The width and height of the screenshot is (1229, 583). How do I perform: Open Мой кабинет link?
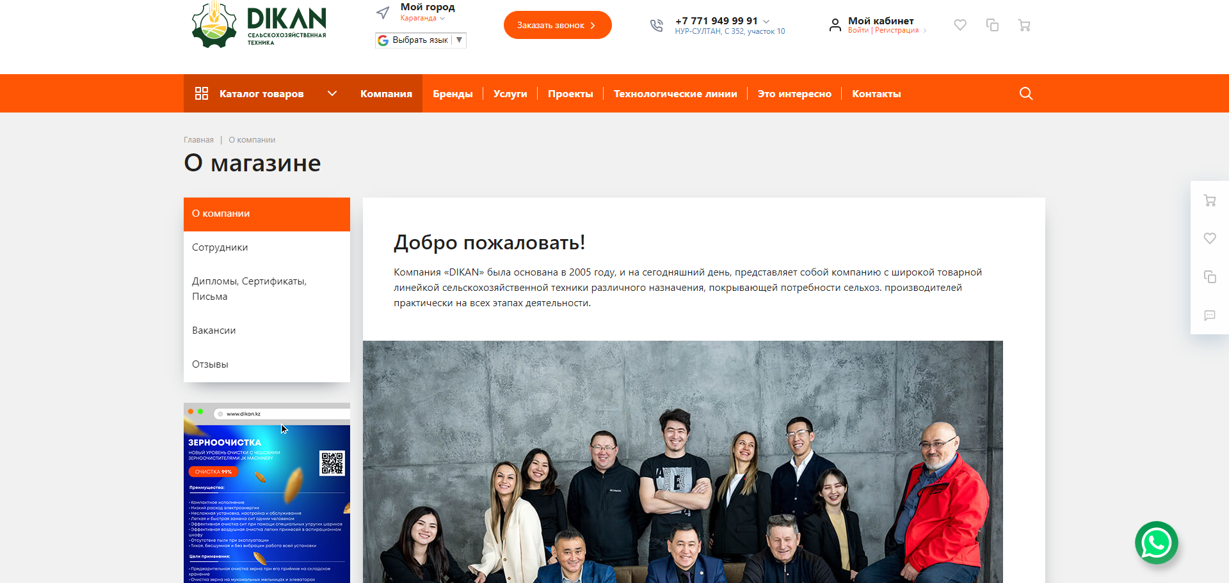[881, 20]
